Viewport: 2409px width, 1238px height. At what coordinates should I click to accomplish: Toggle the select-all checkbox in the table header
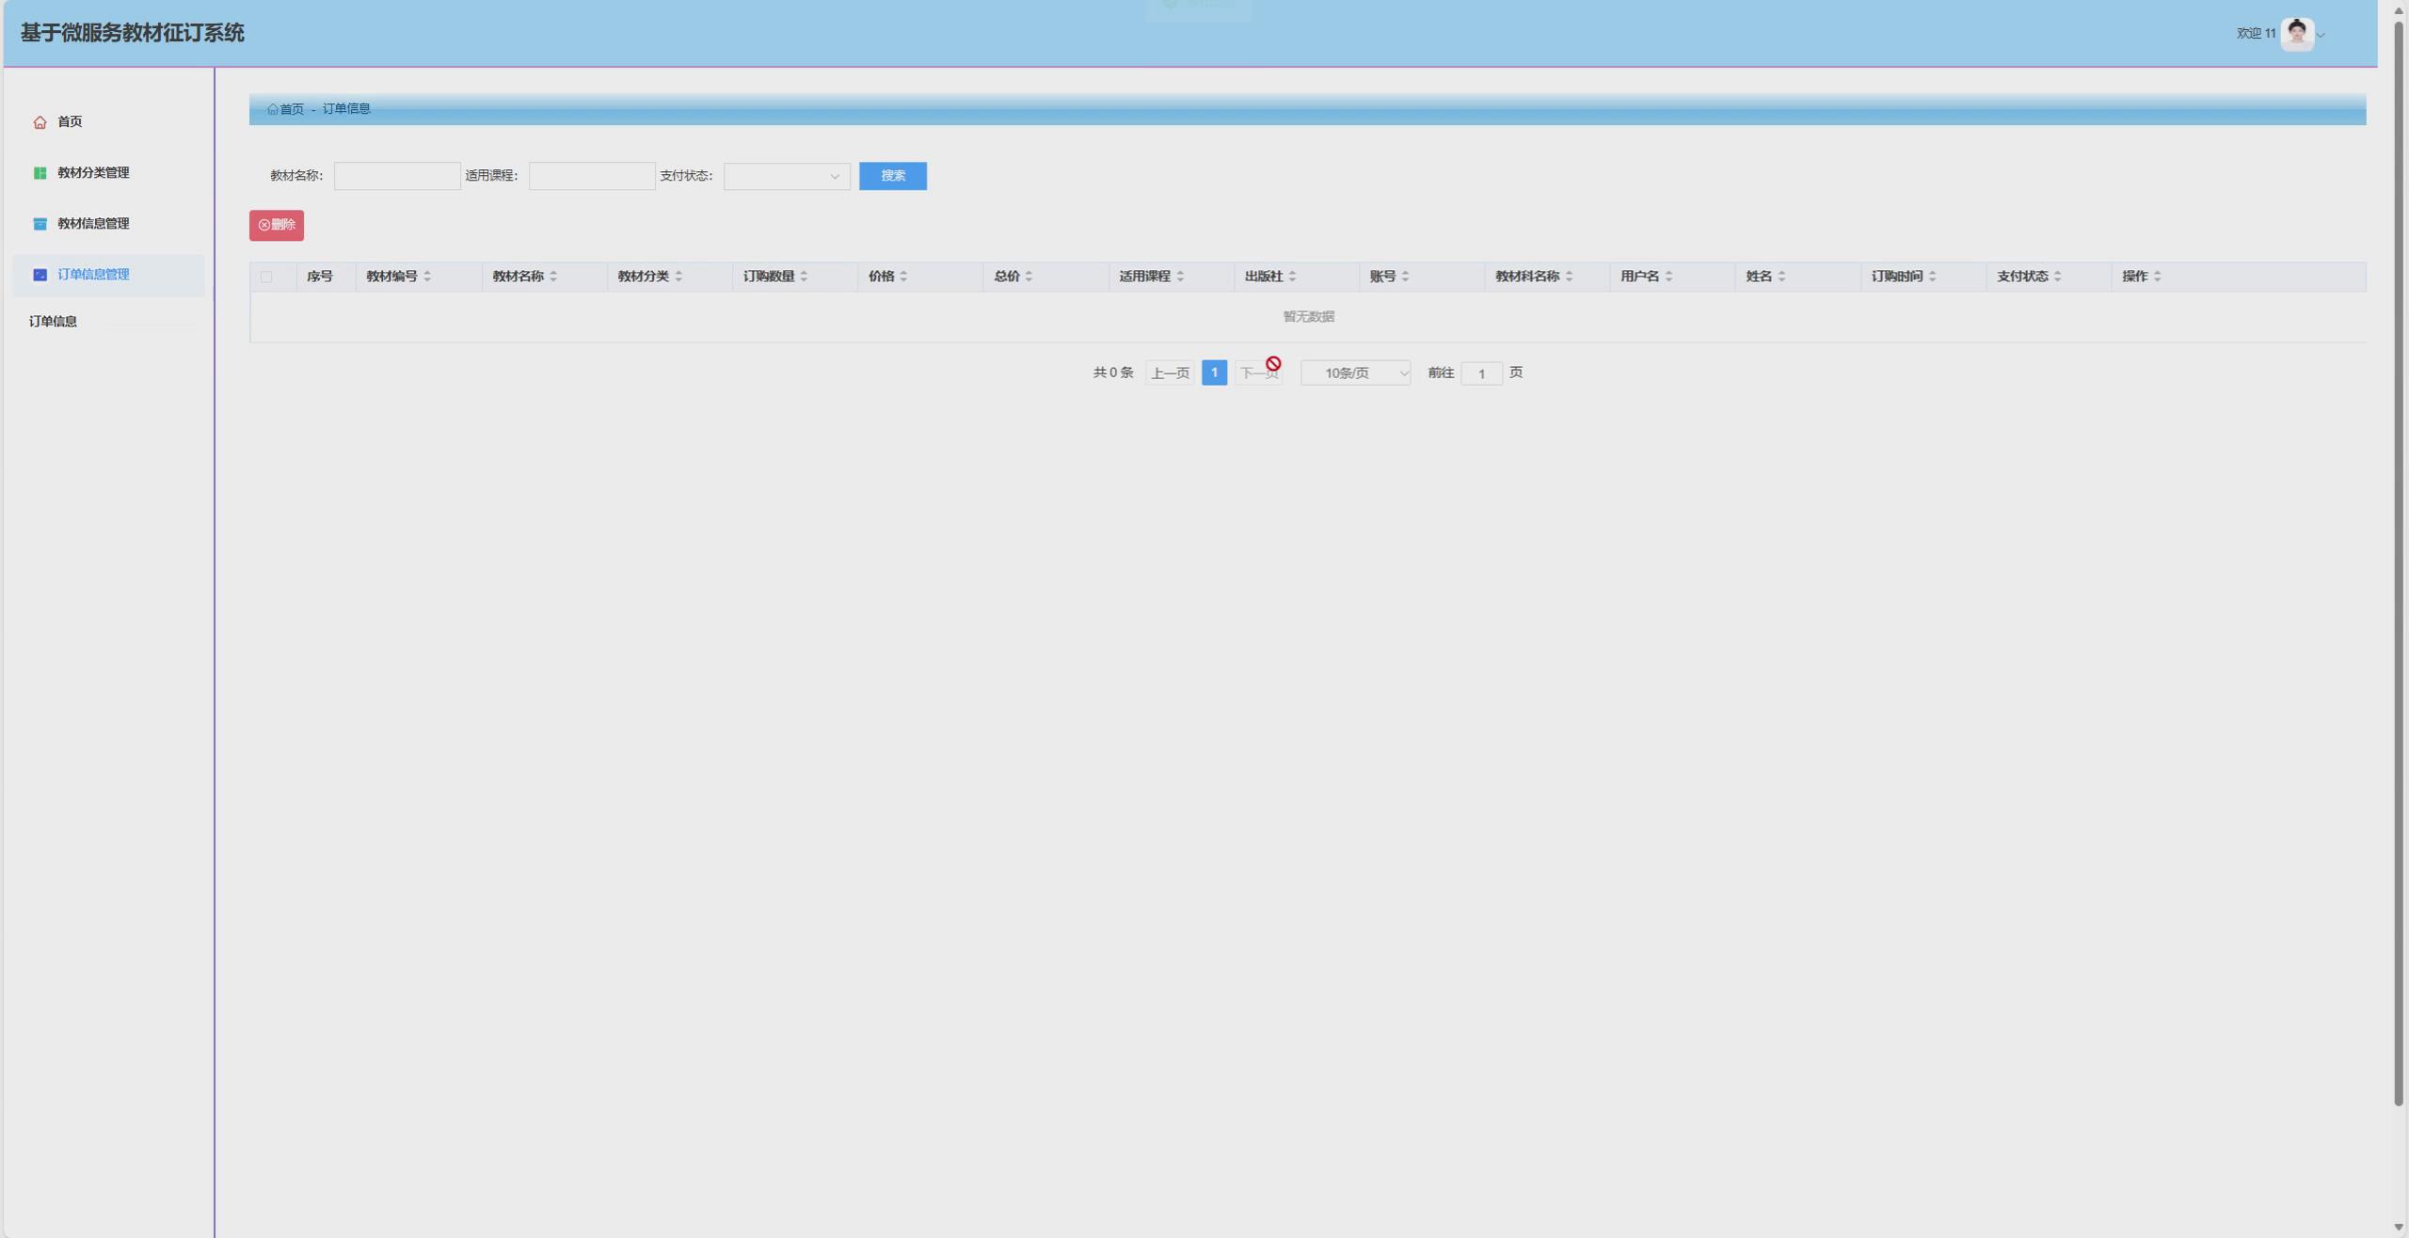tap(266, 277)
